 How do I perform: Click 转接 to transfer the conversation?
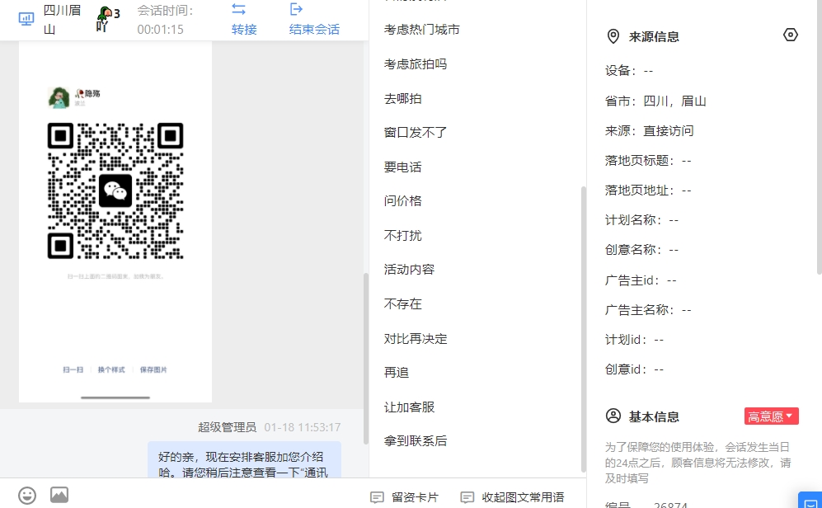(x=244, y=29)
